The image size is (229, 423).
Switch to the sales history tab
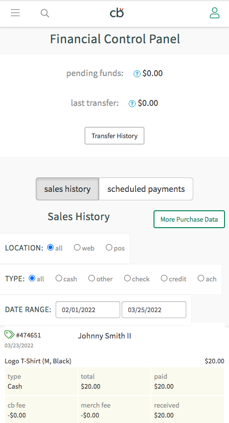click(x=68, y=189)
